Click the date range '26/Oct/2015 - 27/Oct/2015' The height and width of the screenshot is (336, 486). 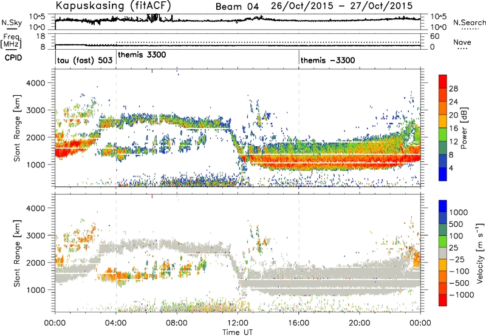[x=342, y=6]
